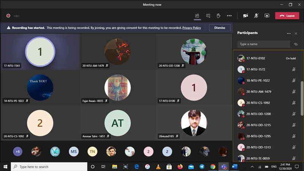Turn the camera on
Image resolution: width=304 pixels, height=171 pixels.
click(245, 16)
